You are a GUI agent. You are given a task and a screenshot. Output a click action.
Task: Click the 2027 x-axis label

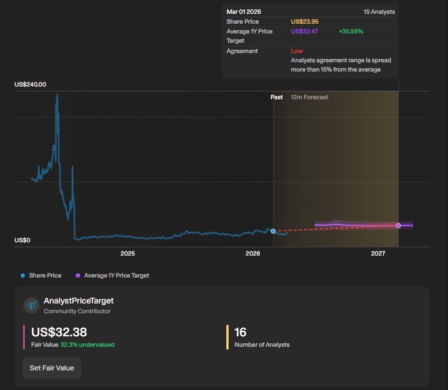pos(378,254)
